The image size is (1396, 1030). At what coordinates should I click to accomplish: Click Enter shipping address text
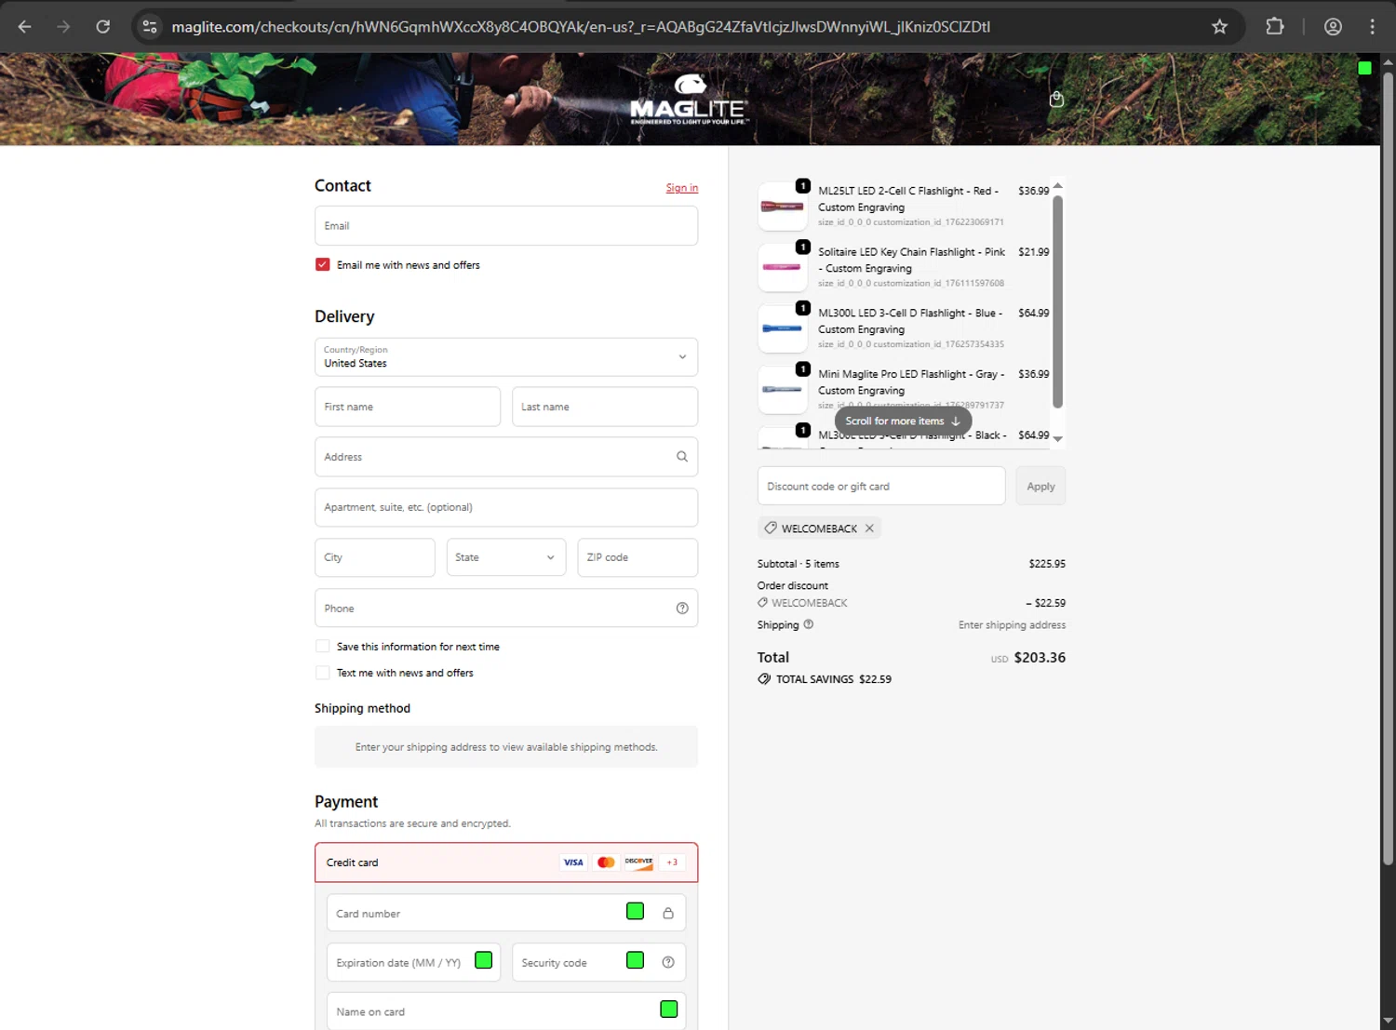point(1012,625)
